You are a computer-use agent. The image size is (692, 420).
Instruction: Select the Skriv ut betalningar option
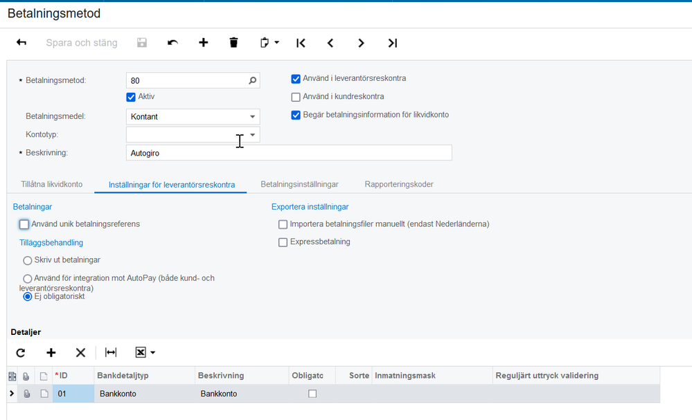(28, 260)
